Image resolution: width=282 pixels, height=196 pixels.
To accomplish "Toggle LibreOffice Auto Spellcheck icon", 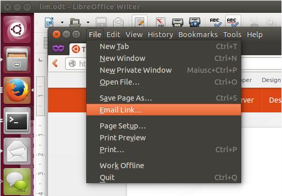I will pos(233,22).
